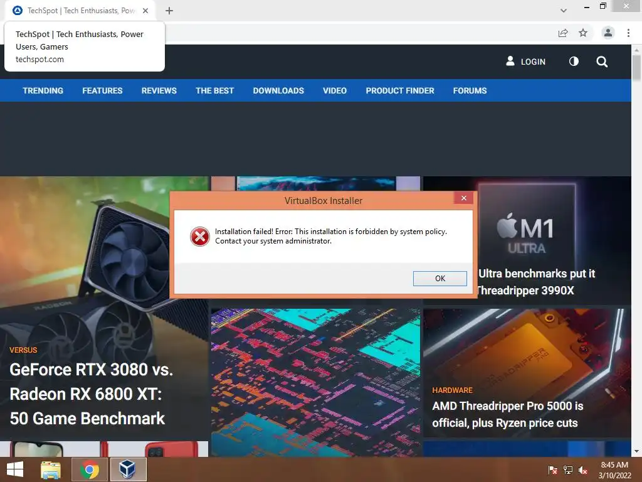Click the LOGIN link

tap(533, 62)
